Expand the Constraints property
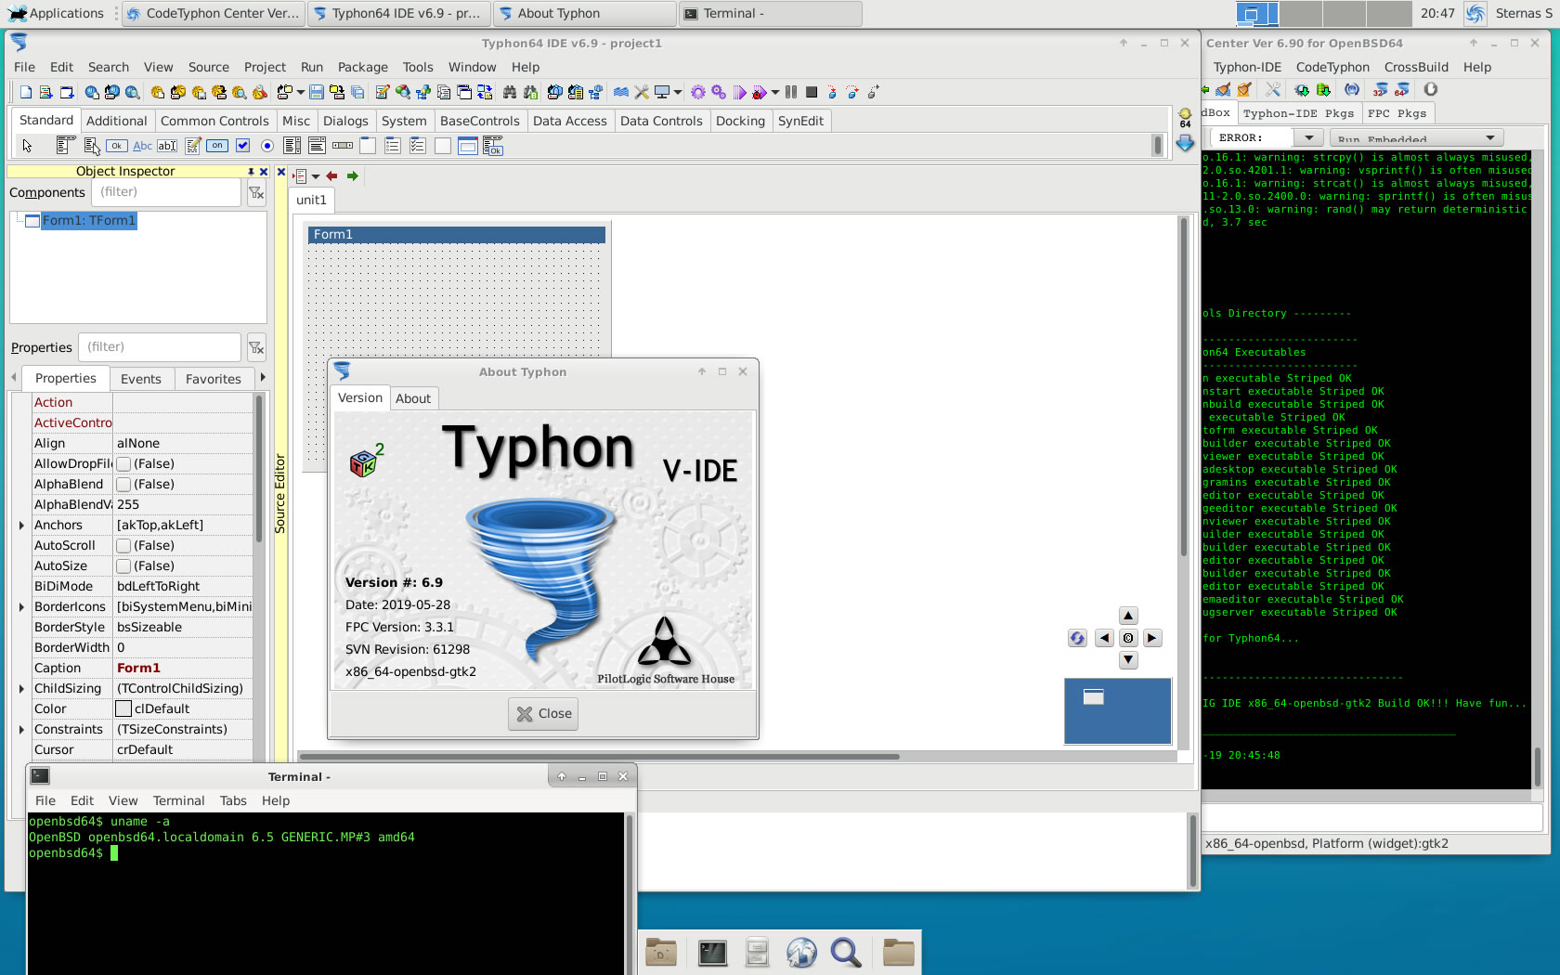 pos(21,730)
